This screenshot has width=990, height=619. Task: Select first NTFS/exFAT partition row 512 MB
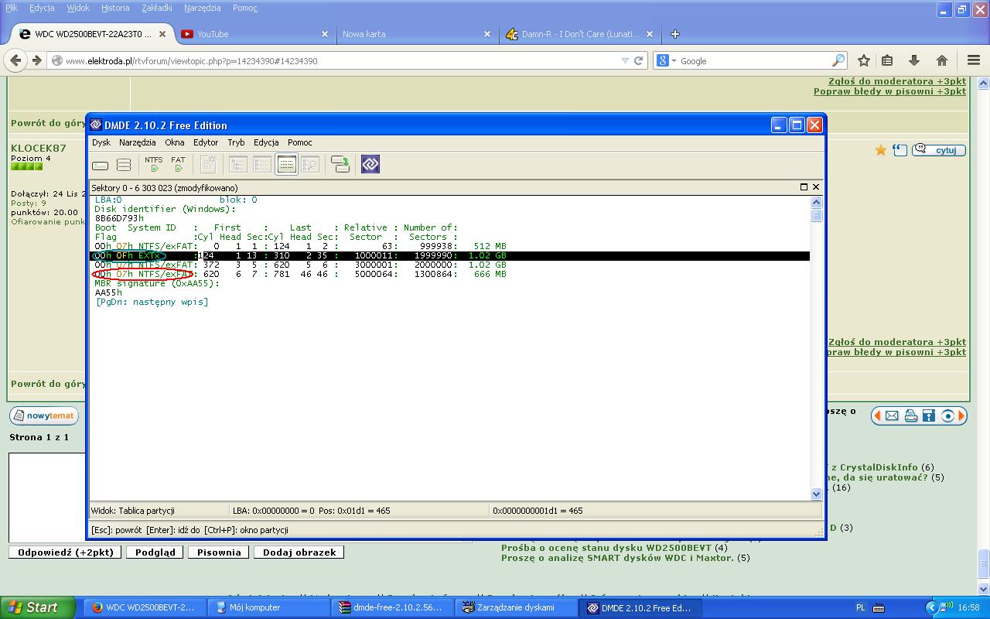[300, 246]
